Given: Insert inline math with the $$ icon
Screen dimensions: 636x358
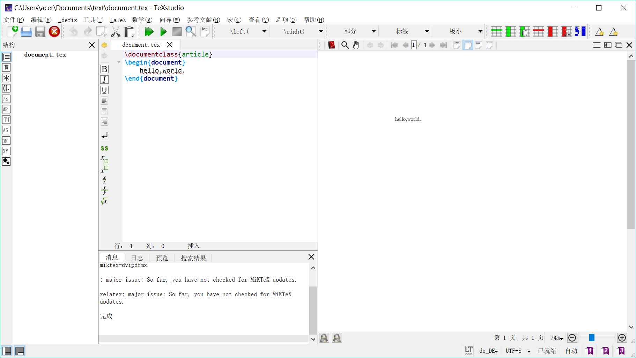Looking at the screenshot, I should (x=104, y=148).
